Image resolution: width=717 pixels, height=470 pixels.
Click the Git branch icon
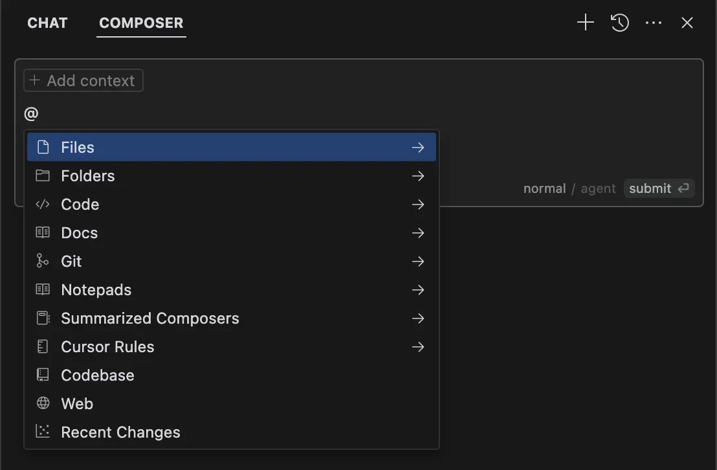(x=42, y=261)
